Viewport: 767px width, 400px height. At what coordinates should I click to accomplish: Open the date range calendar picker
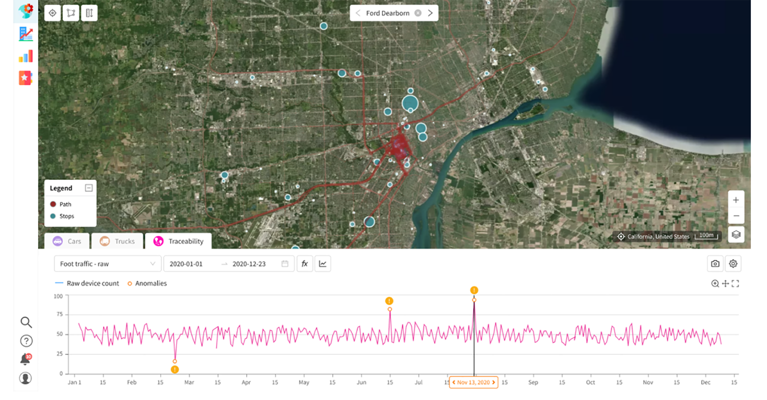pyautogui.click(x=285, y=264)
